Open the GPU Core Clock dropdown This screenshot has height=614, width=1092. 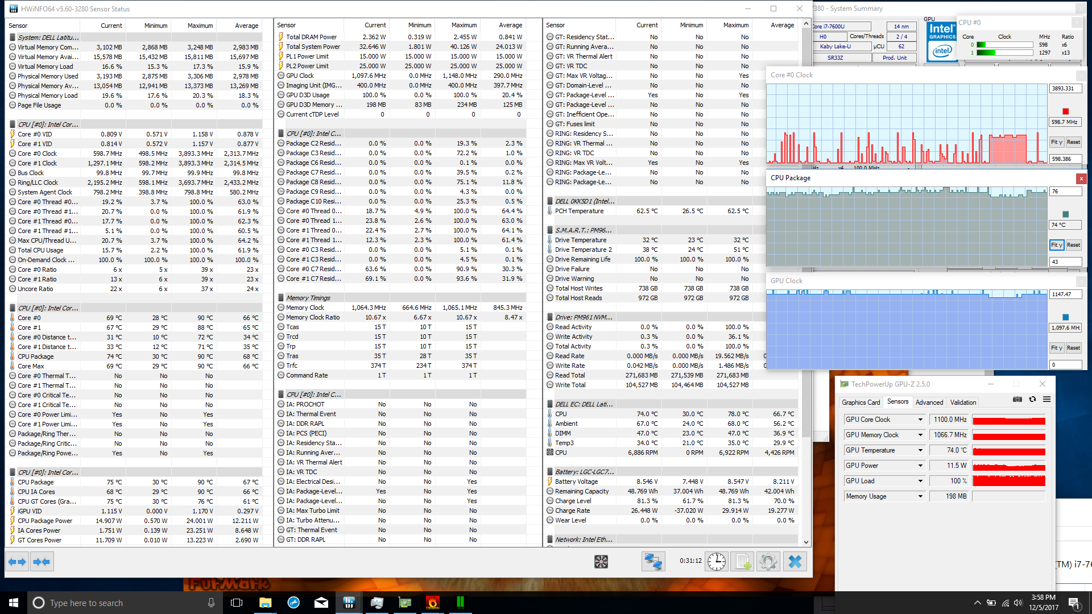[920, 420]
